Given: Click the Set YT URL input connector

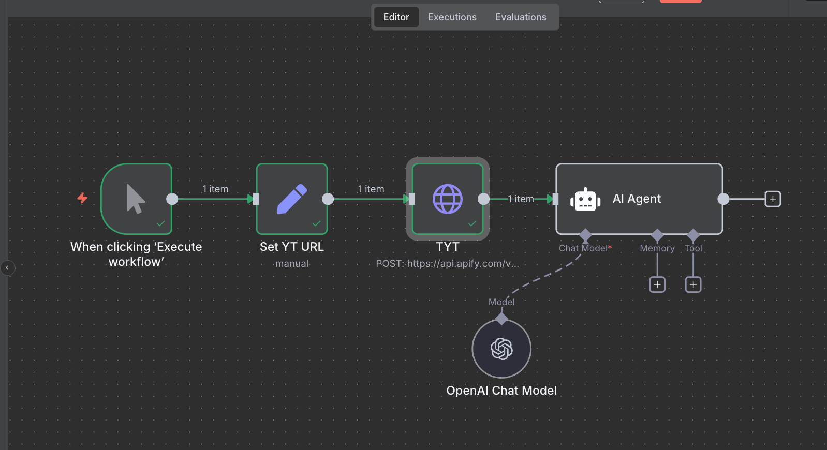Looking at the screenshot, I should pos(256,199).
